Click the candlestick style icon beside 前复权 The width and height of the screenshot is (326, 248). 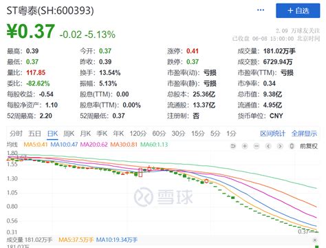pyautogui.click(x=292, y=146)
